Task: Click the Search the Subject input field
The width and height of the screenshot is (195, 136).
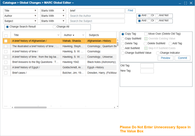Action: (x=96, y=21)
